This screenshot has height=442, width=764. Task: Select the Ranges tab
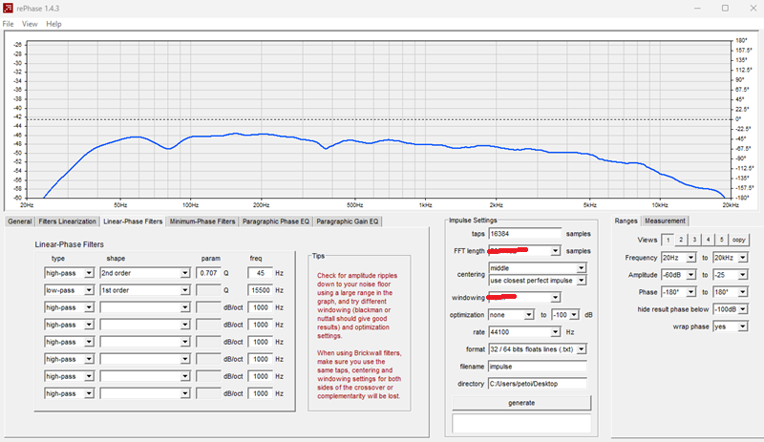coord(626,221)
